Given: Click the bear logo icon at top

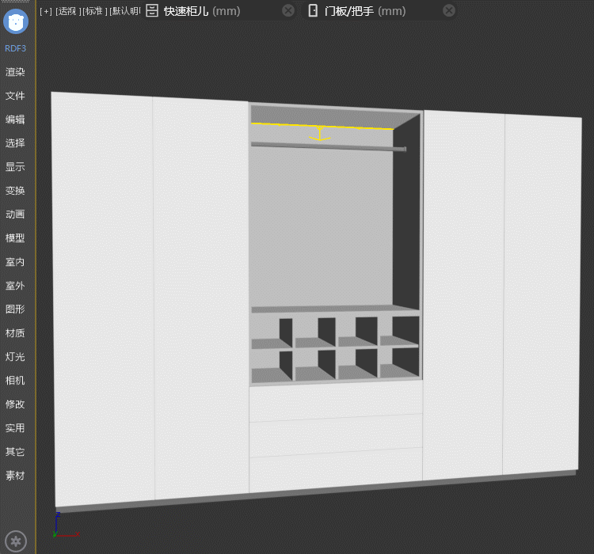Looking at the screenshot, I should point(16,21).
